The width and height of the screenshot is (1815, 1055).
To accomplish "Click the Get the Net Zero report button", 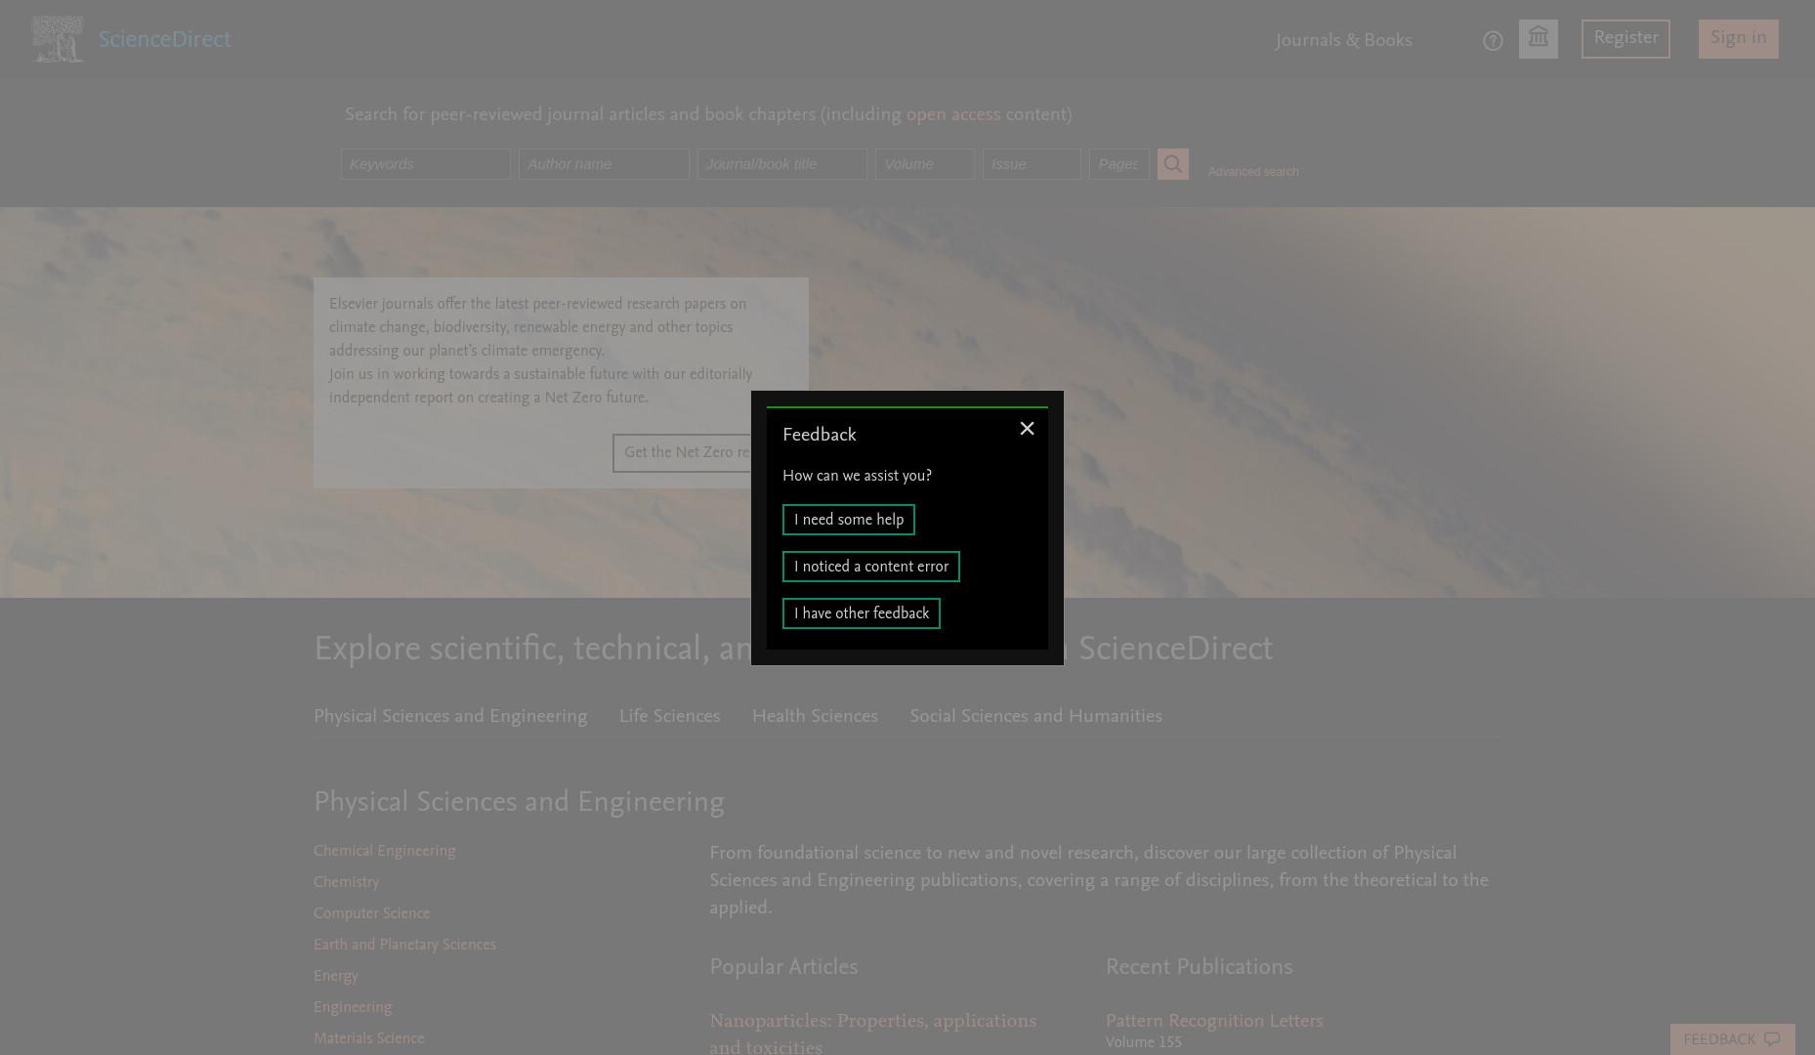I will (682, 453).
